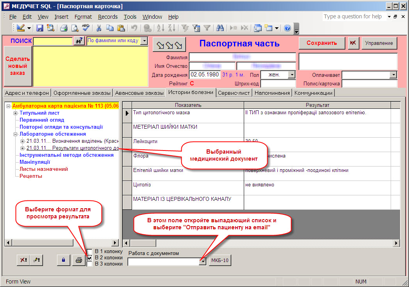Image resolution: width=409 pixels, height=287 pixels.
Task: Open Print Preview from toolbar
Action: [75, 28]
